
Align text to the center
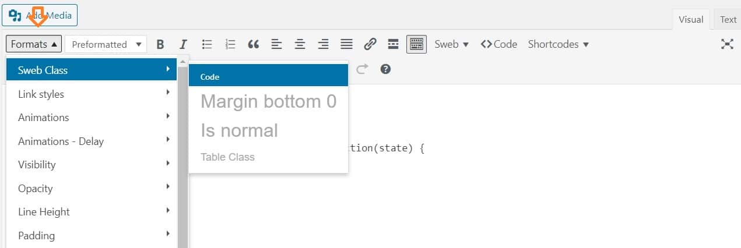click(x=300, y=44)
